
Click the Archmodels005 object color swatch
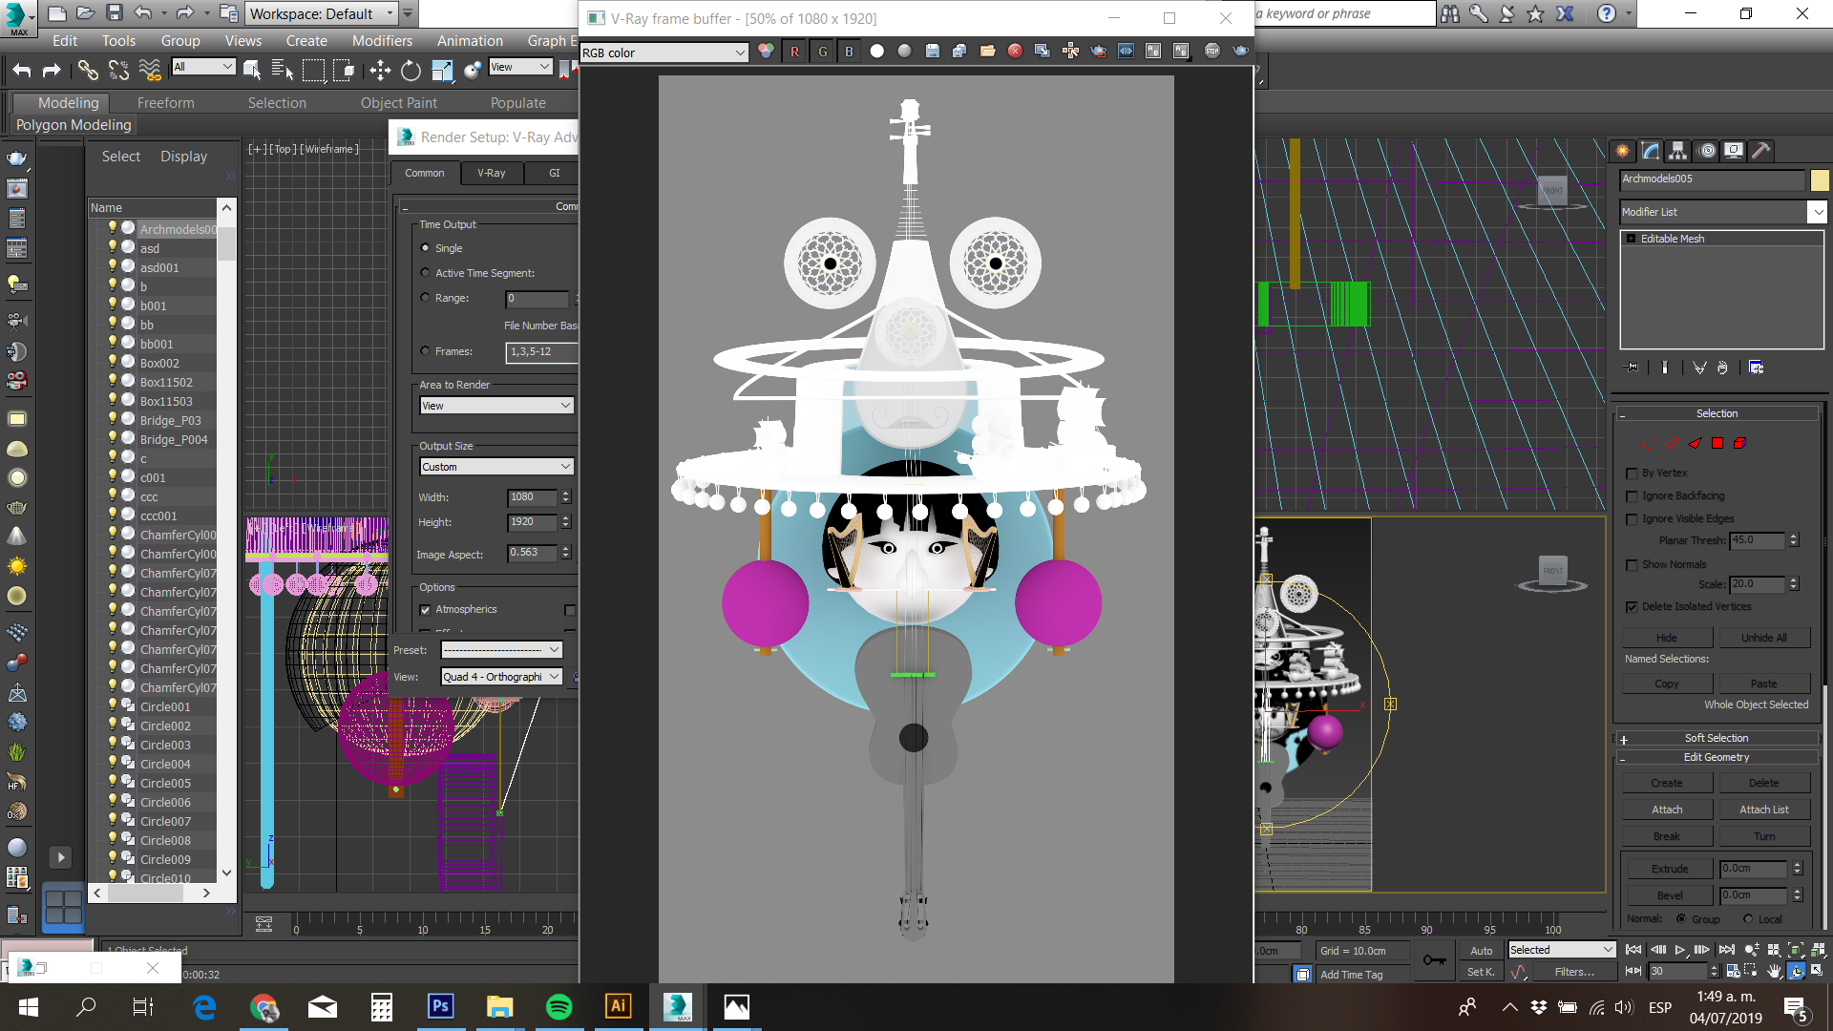1820,179
